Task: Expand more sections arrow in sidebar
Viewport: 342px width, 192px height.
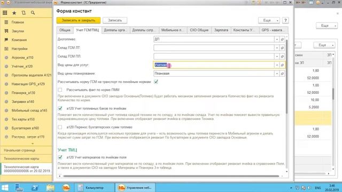Action: tap(33, 143)
